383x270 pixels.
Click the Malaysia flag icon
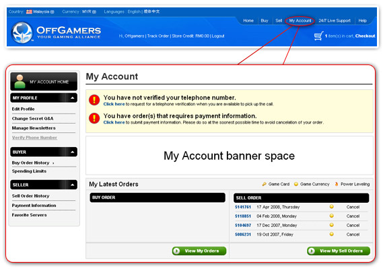tap(29, 11)
